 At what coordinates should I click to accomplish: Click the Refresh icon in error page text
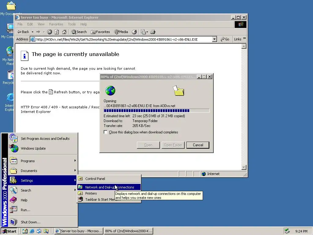click(51, 92)
